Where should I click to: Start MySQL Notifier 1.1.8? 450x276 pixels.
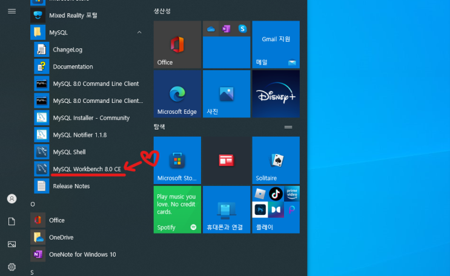pos(88,135)
